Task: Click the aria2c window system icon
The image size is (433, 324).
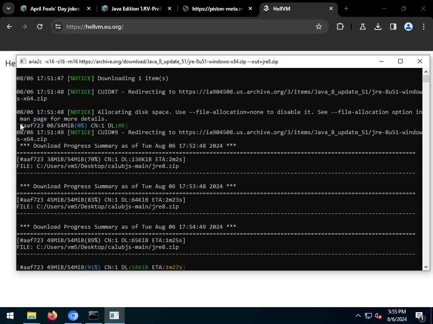Action: click(23, 62)
